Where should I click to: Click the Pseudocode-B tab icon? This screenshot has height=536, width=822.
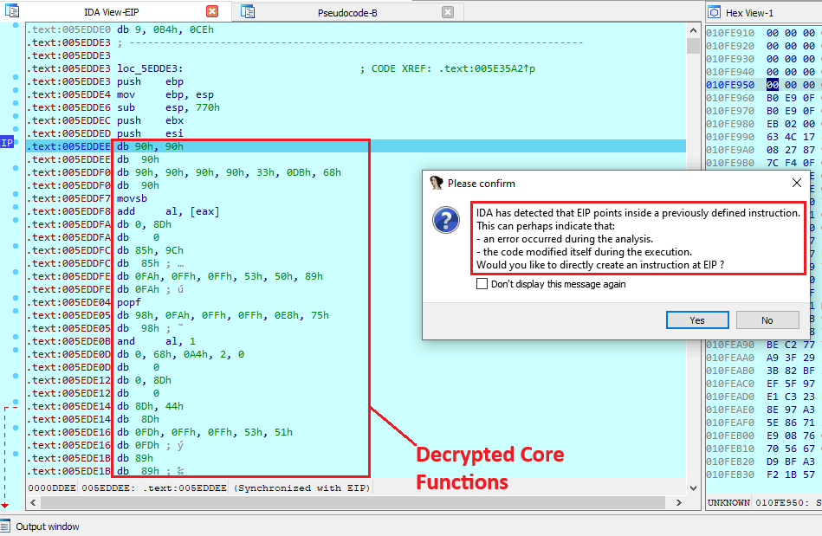click(x=248, y=11)
